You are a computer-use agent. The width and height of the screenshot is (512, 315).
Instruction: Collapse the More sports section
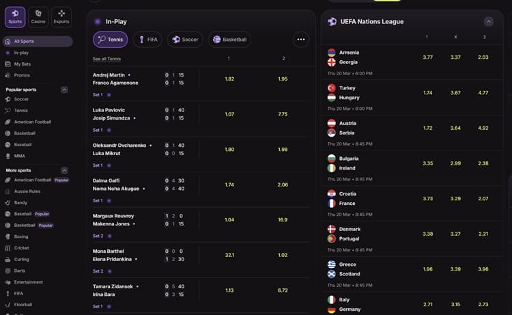click(64, 170)
